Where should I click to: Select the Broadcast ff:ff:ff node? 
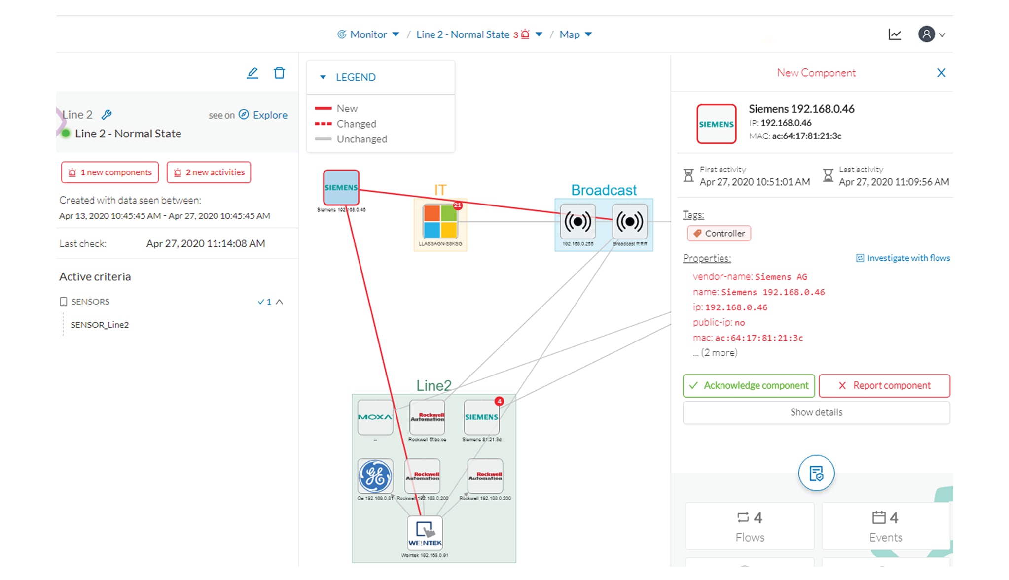(x=630, y=222)
